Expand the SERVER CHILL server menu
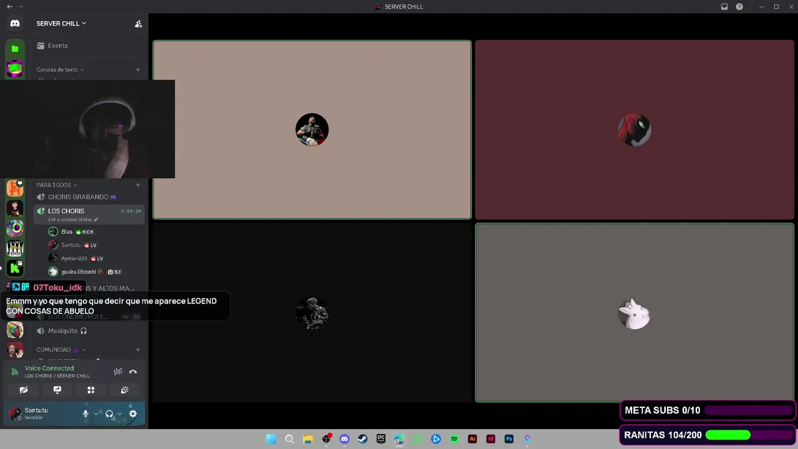 coord(61,23)
